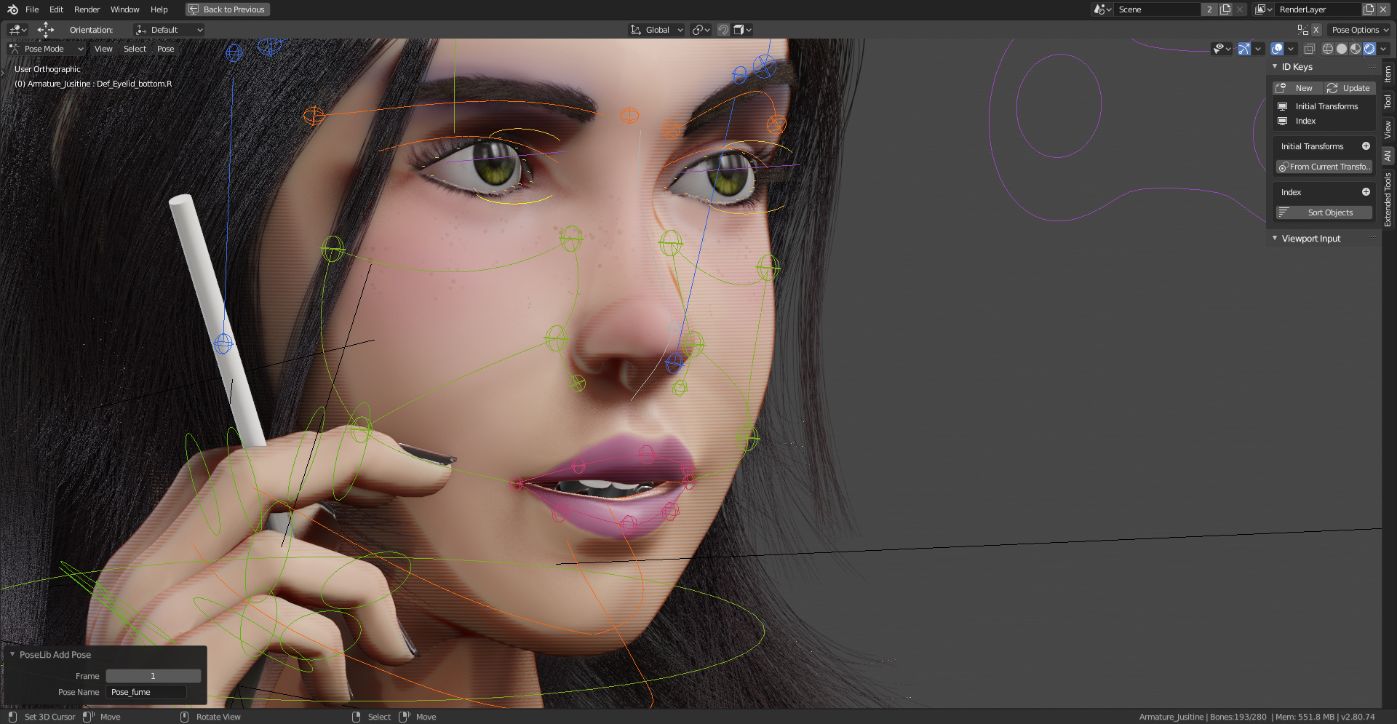This screenshot has width=1397, height=724.
Task: Click the new scene copy icon
Action: [1225, 9]
